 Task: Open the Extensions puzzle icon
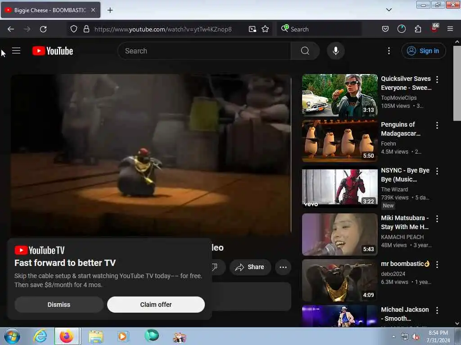pos(418,29)
